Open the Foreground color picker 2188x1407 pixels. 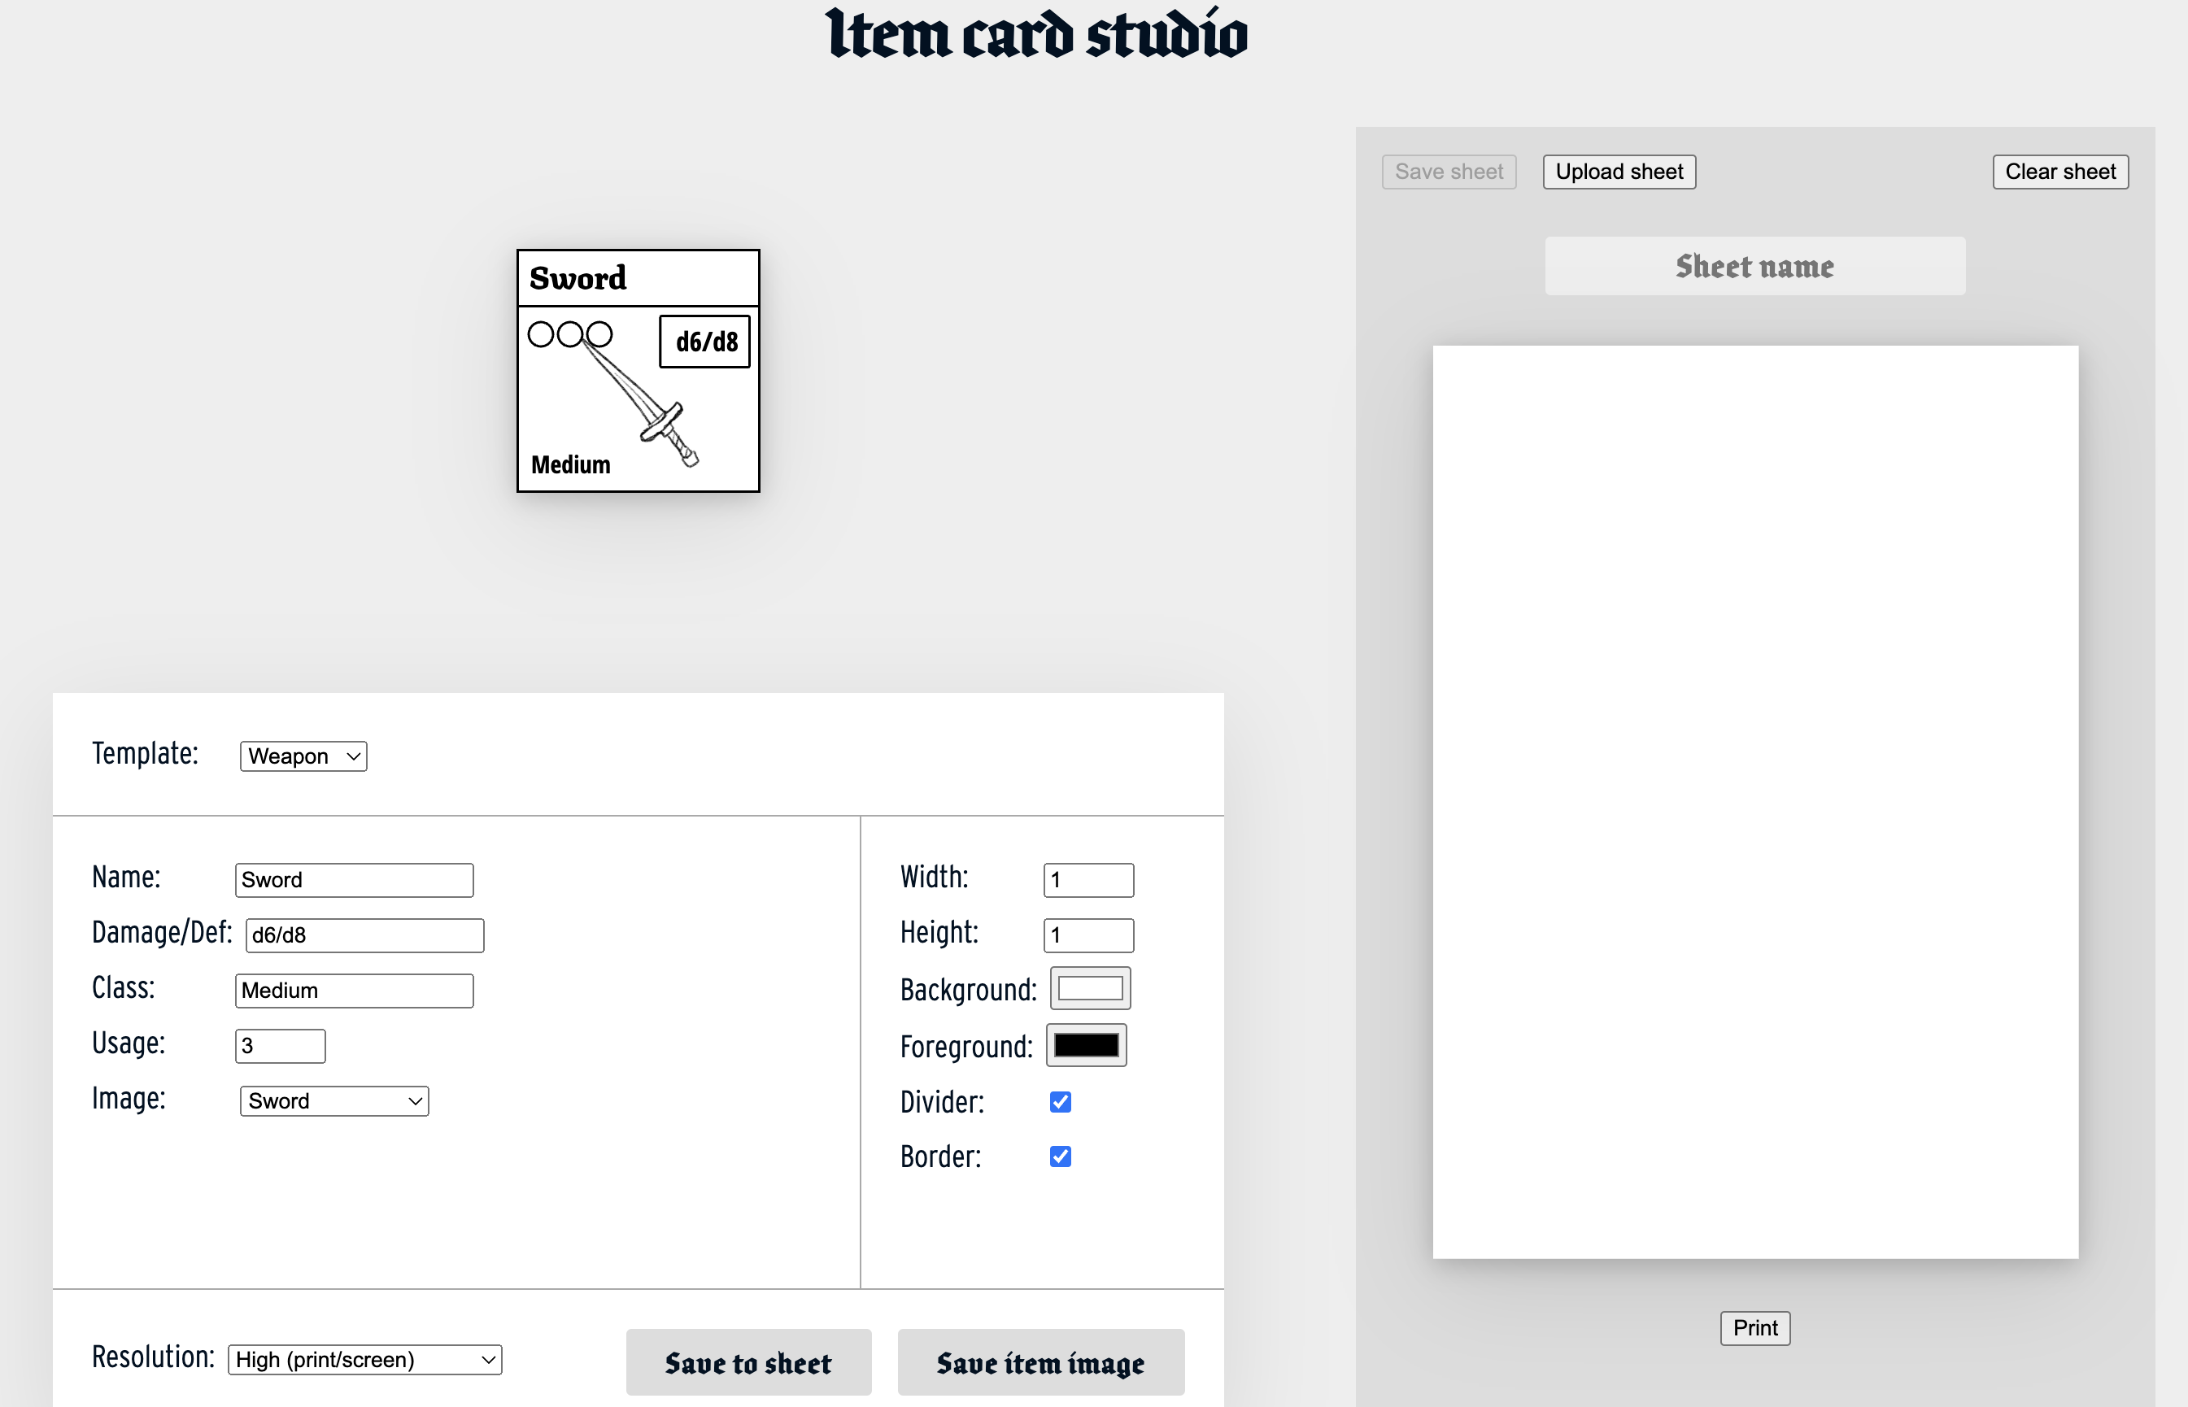[1086, 1045]
